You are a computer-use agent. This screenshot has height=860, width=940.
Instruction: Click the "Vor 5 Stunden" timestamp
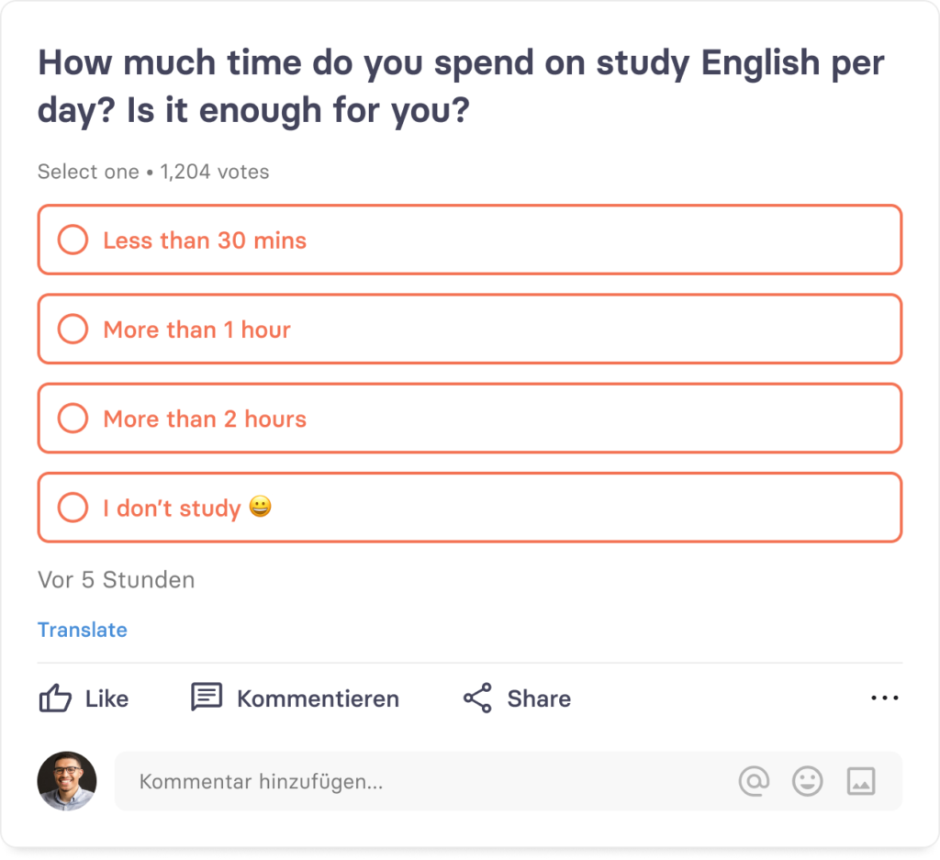click(117, 580)
